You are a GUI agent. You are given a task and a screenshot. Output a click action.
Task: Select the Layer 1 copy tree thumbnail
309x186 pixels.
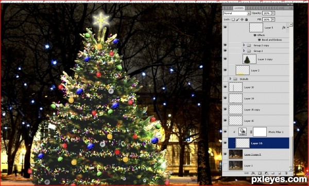pos(249,59)
